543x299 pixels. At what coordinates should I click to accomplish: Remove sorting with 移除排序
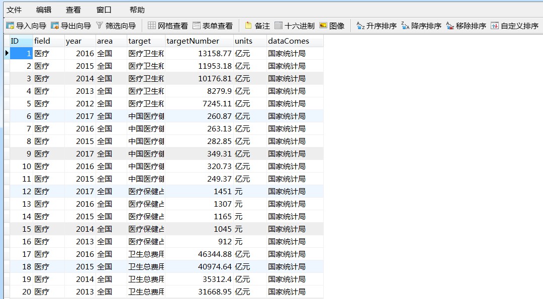(x=466, y=26)
